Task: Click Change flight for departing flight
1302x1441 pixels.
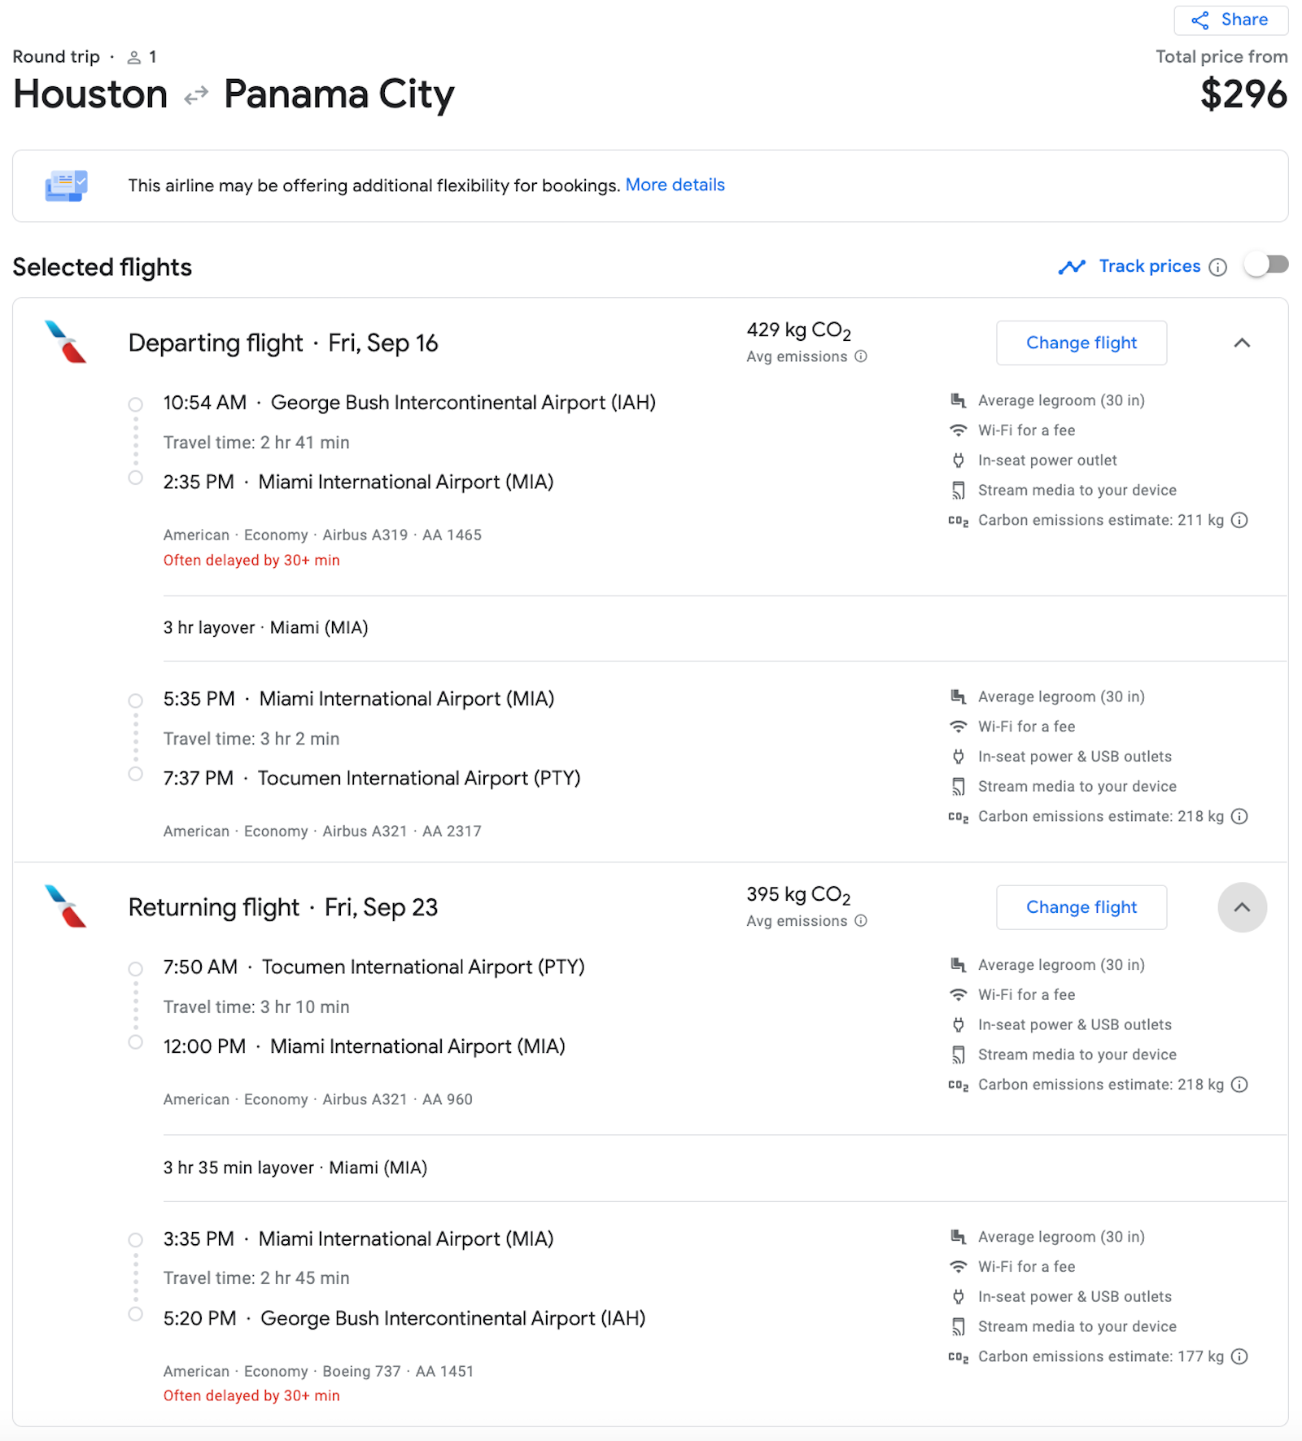Action: point(1081,343)
